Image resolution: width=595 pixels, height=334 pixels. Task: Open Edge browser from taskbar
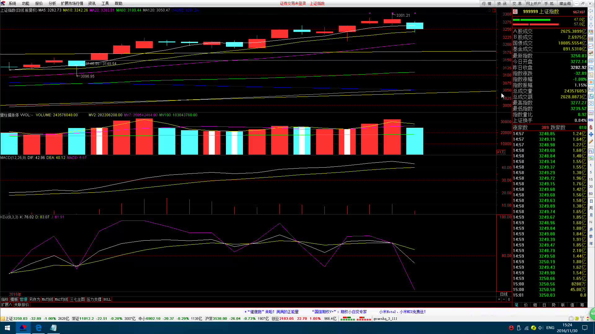point(38,328)
